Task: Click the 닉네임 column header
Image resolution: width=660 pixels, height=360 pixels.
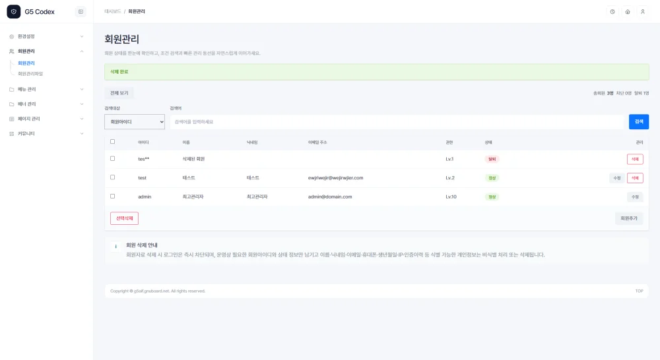Action: point(251,142)
